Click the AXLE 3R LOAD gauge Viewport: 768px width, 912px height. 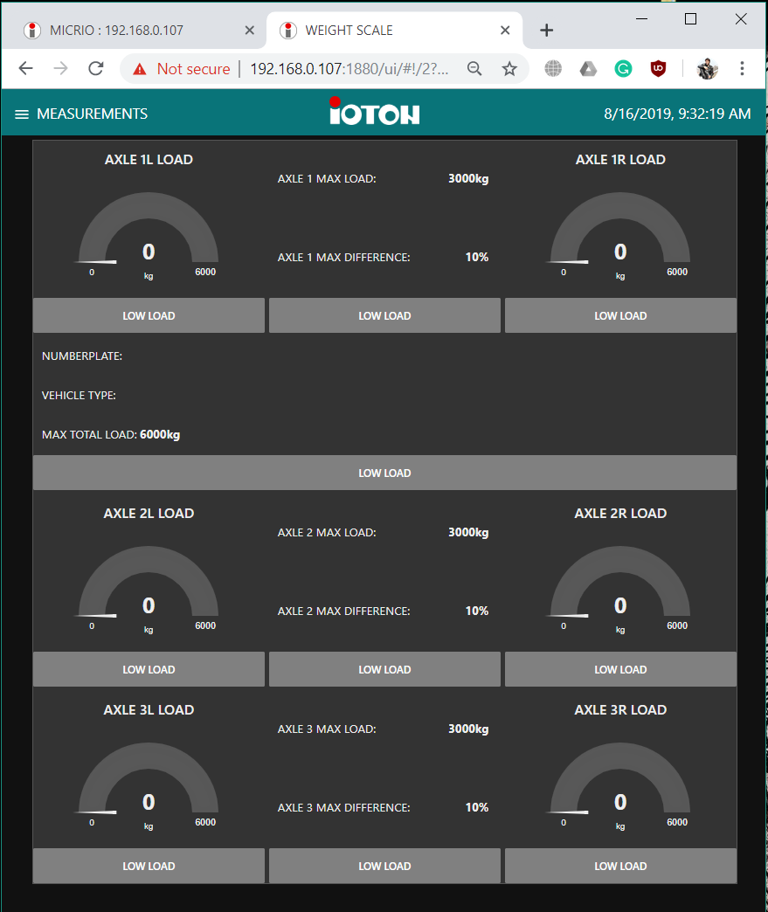[x=621, y=786]
